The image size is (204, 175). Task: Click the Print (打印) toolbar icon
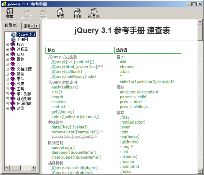click(77, 11)
